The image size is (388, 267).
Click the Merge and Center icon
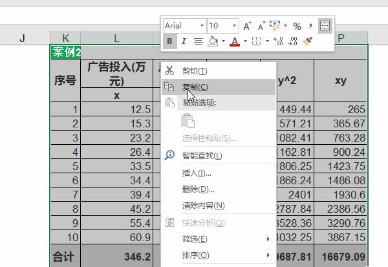click(x=325, y=25)
